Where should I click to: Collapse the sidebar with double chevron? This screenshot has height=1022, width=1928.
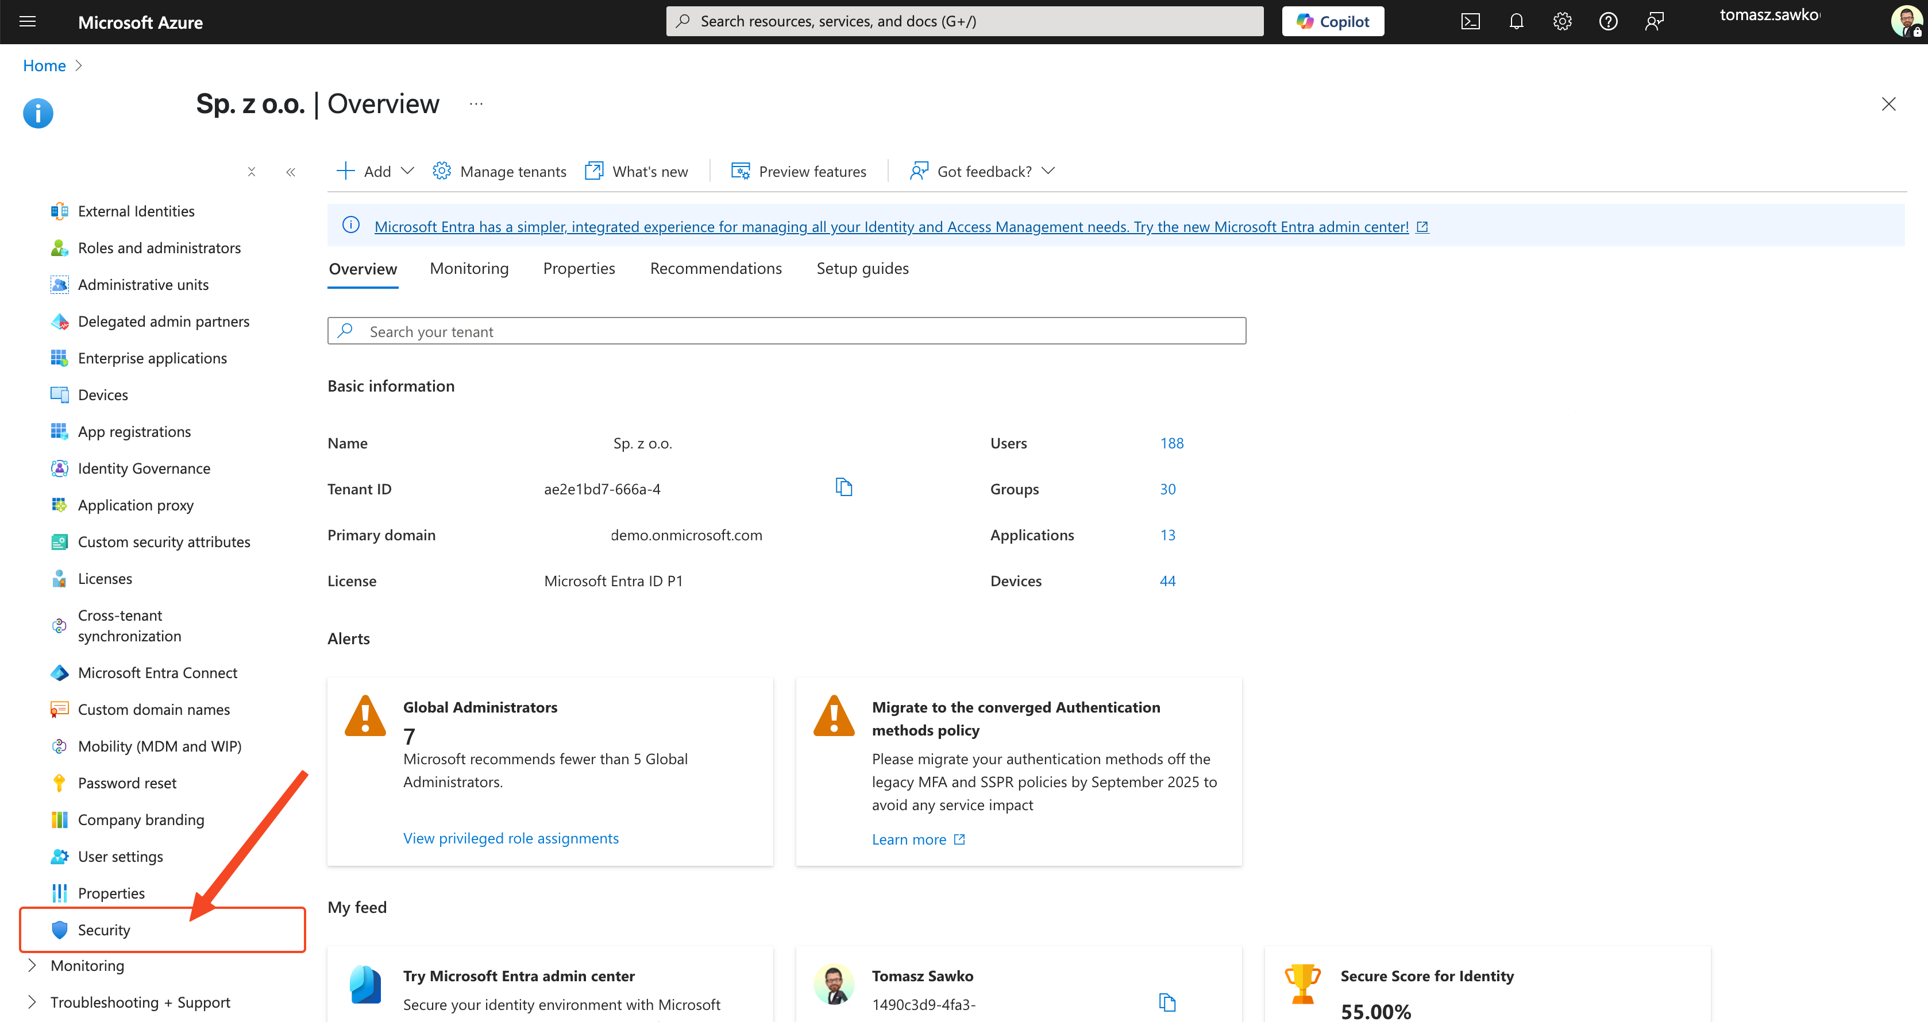tap(290, 172)
